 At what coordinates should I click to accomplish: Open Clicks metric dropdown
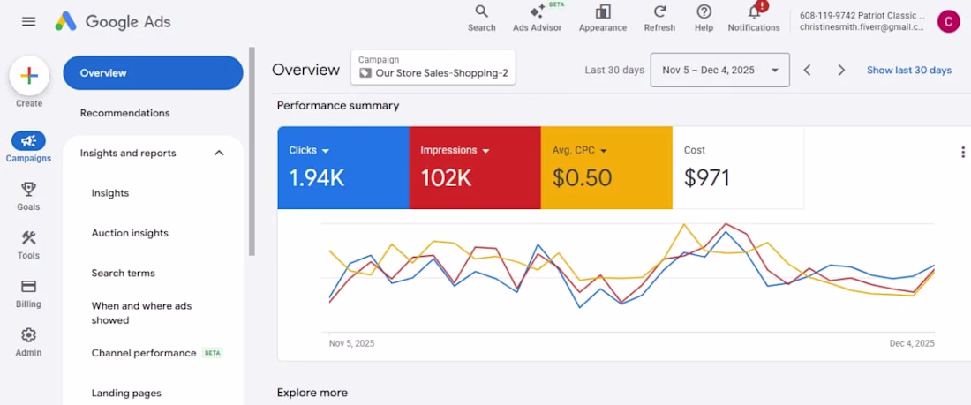point(309,151)
